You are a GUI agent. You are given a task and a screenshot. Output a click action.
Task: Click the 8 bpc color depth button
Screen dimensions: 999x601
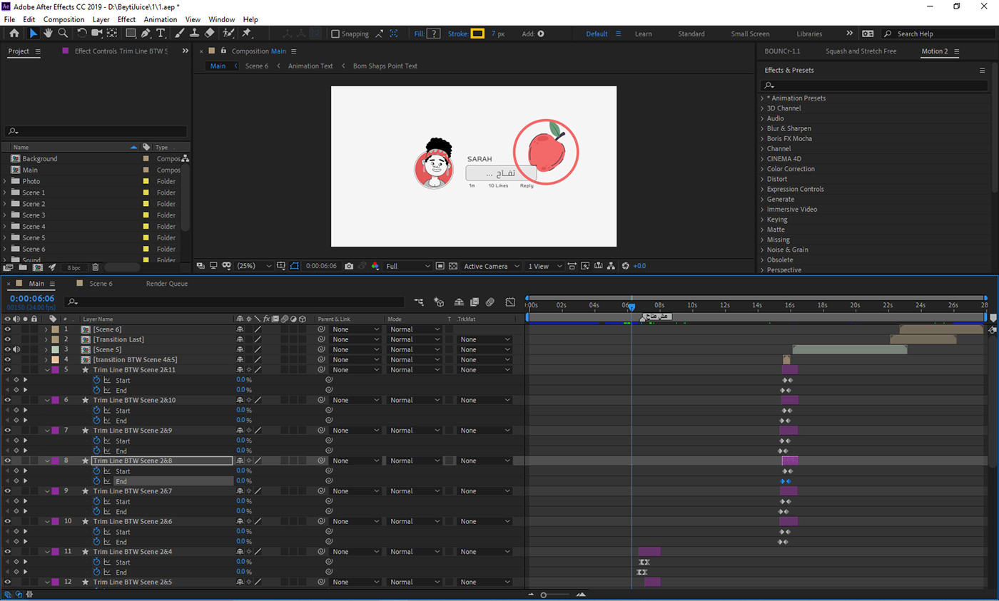click(x=74, y=267)
